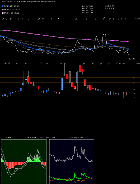Select the 'DOW MT: 82.31' legend text
This screenshot has height=184, width=140.
pyautogui.click(x=12, y=10)
